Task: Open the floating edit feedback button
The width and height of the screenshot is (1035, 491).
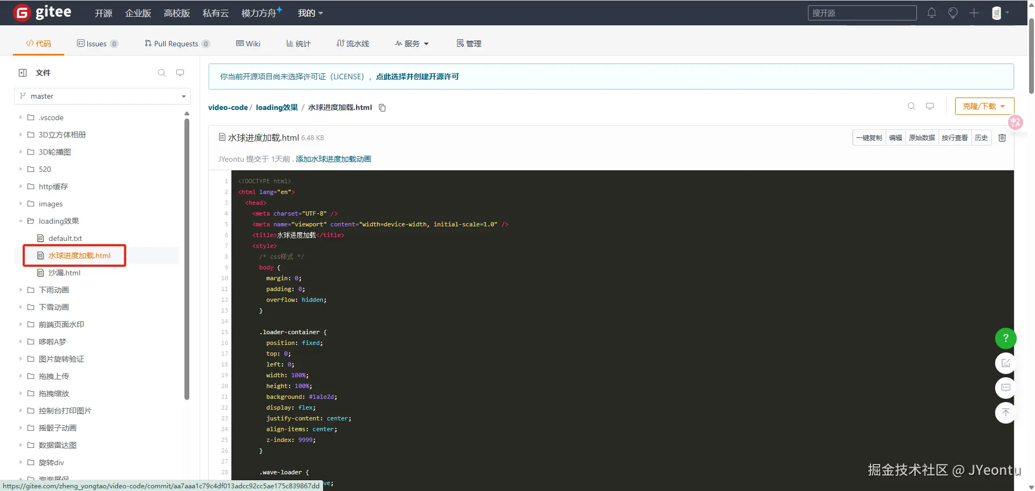Action: pos(1005,363)
